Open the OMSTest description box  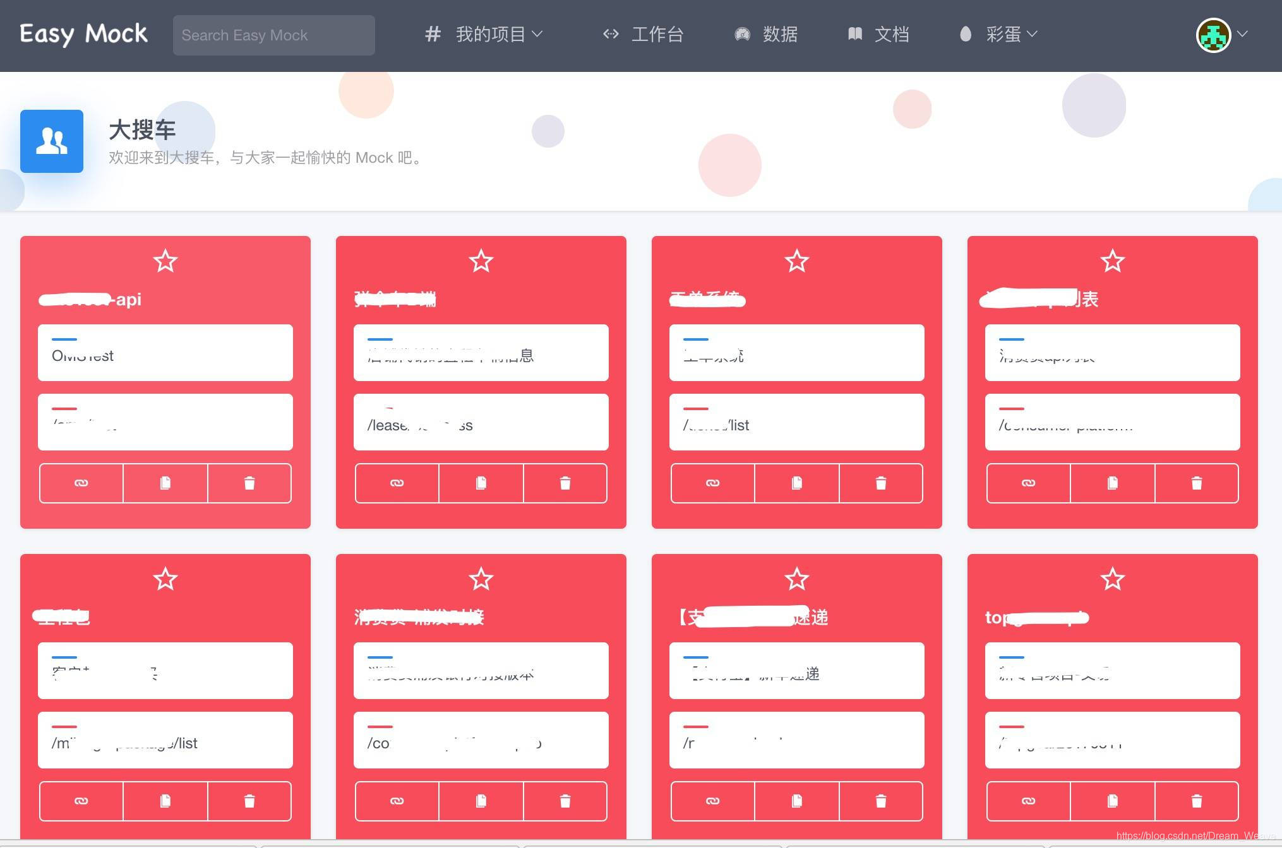(x=165, y=353)
